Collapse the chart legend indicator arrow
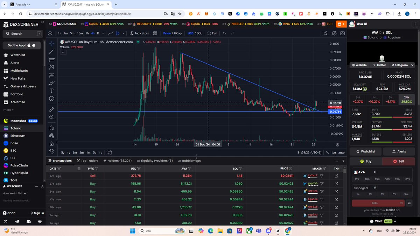Image resolution: width=420 pixels, height=236 pixels. pyautogui.click(x=63, y=52)
